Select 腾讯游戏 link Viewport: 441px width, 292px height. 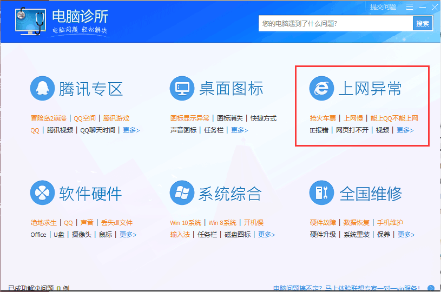click(116, 118)
